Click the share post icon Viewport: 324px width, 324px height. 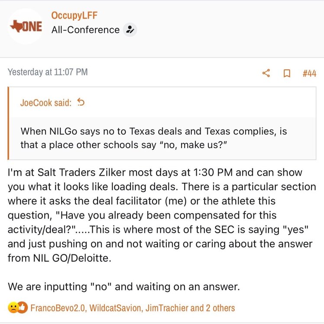click(266, 73)
